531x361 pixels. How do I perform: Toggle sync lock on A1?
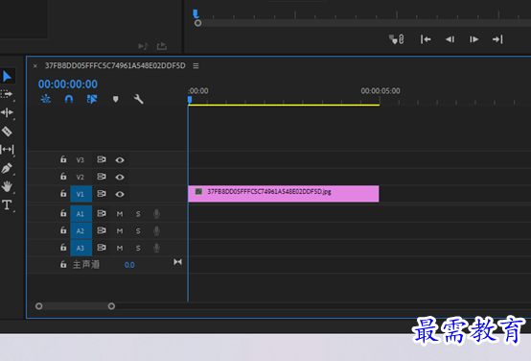coord(102,213)
